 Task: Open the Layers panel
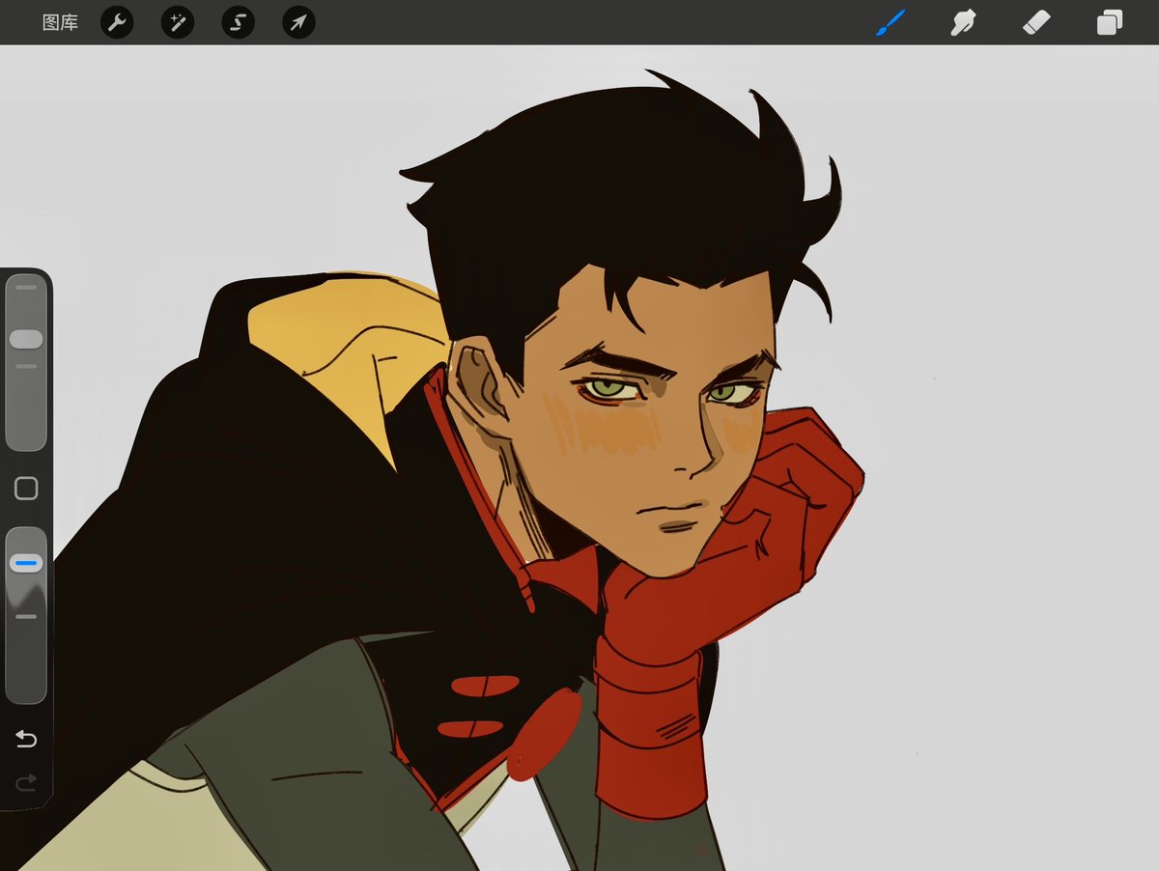tap(1109, 22)
